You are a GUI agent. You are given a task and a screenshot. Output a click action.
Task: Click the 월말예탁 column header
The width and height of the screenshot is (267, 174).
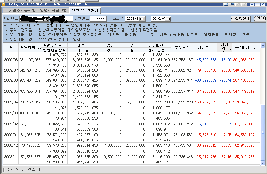[30, 48]
